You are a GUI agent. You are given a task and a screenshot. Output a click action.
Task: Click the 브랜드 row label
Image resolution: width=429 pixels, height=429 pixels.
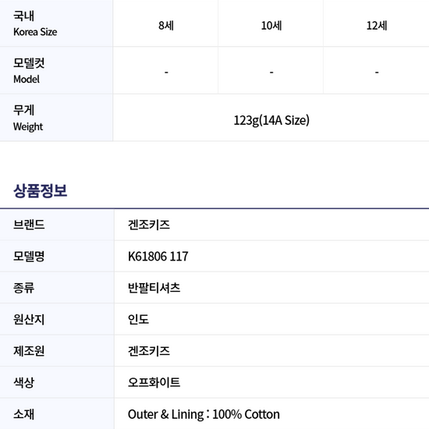[29, 225]
